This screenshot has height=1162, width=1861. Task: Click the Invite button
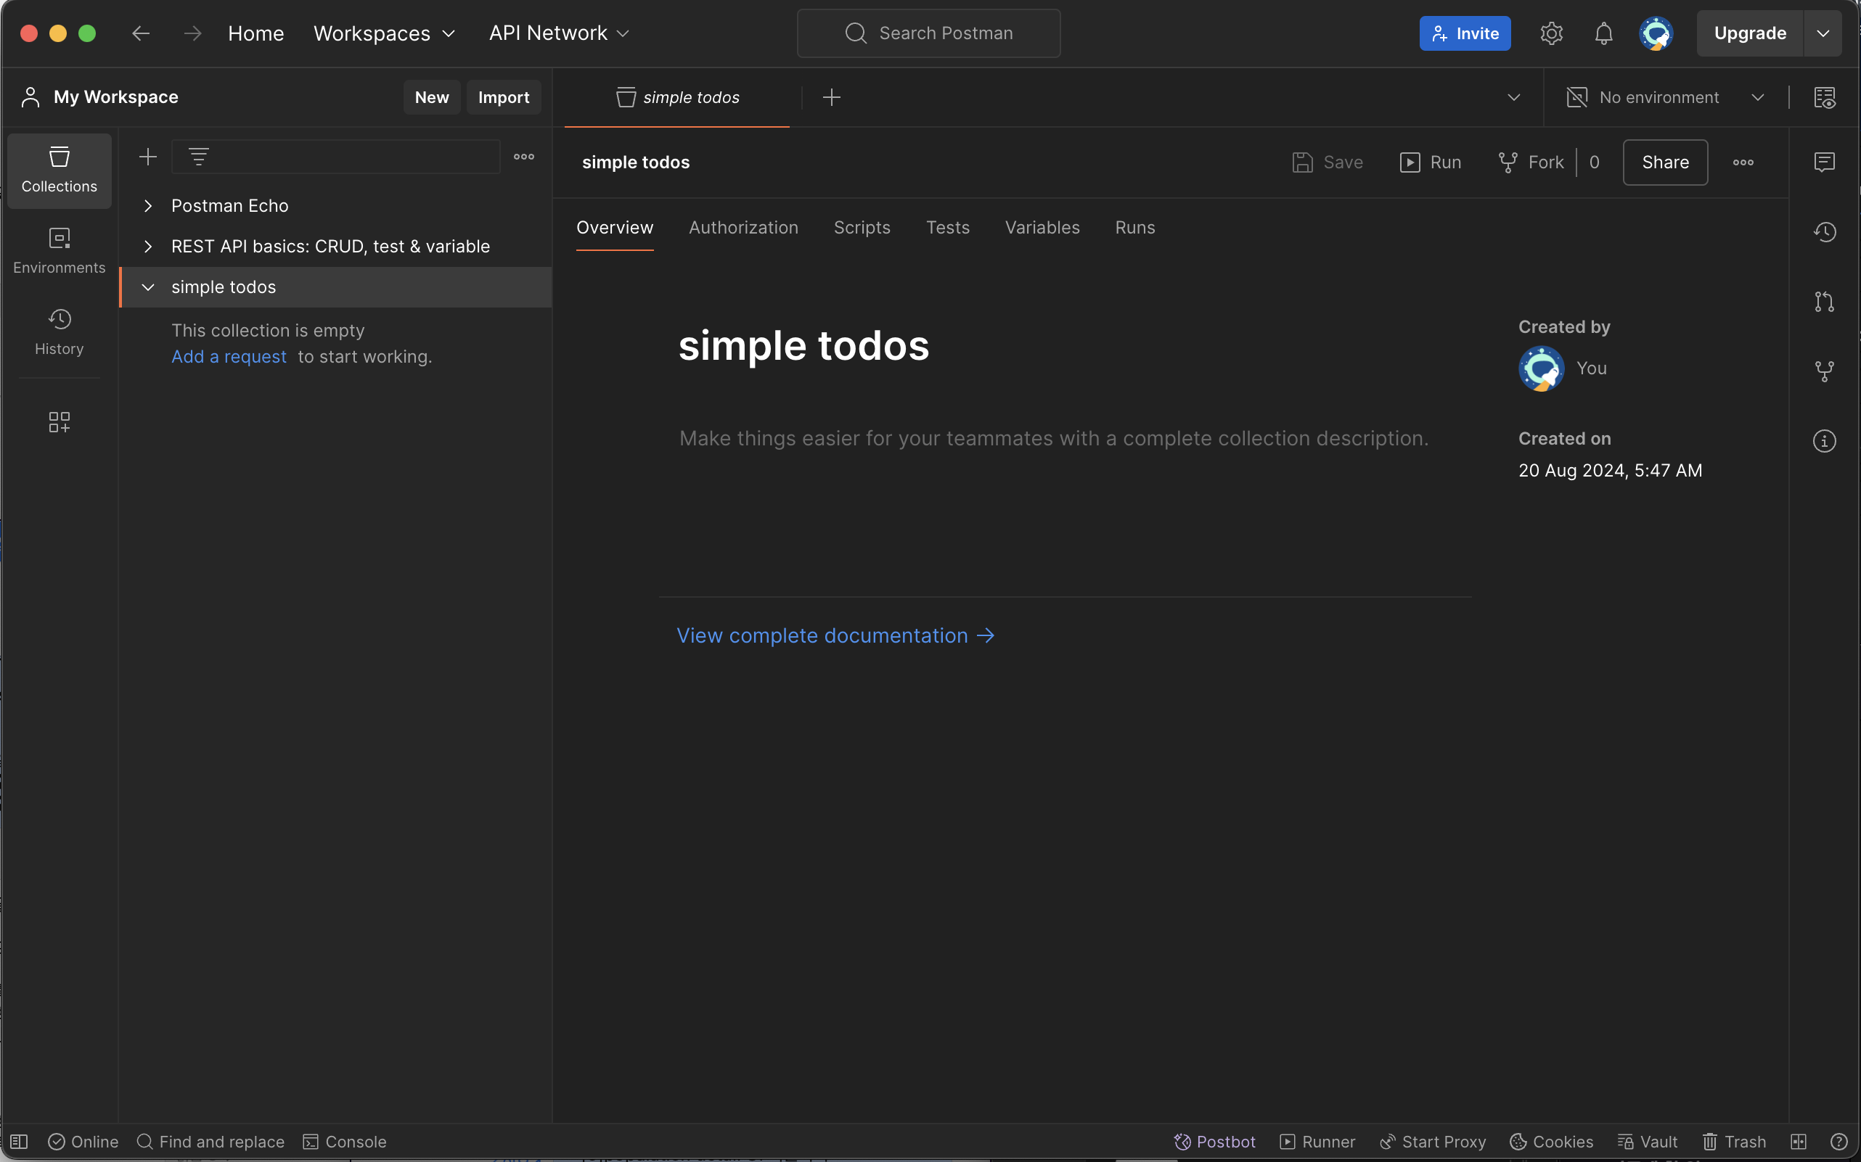click(x=1465, y=33)
